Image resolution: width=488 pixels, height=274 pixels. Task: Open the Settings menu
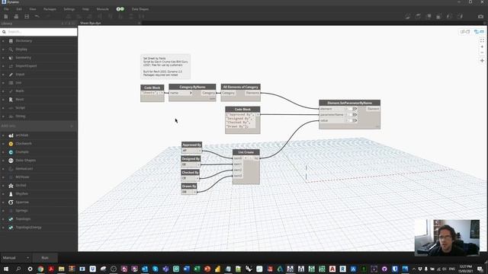[69, 9]
